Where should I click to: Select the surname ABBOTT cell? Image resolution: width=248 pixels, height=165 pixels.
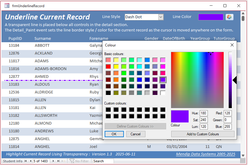tap(42, 45)
